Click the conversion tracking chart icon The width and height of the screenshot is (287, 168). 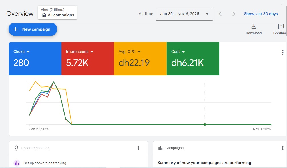click(16, 163)
